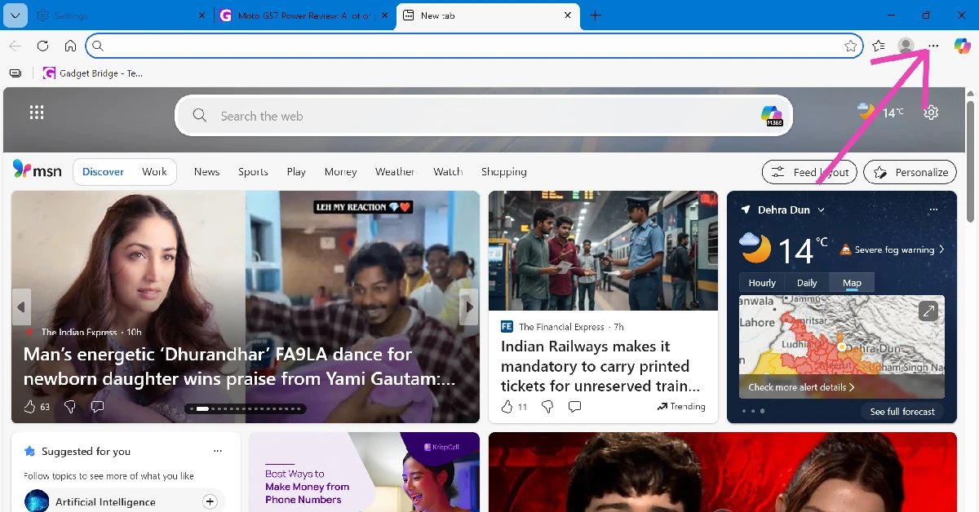Switch to the Moto G57 Power Review tab
This screenshot has width=979, height=512.
(302, 15)
